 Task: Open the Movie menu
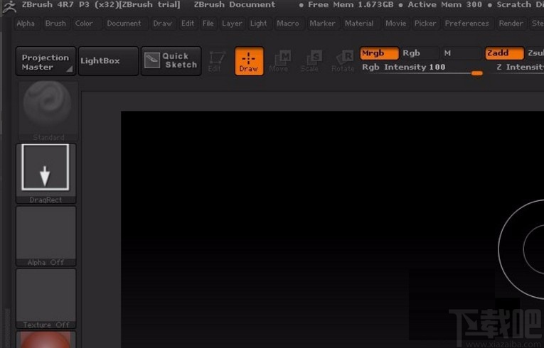tap(396, 23)
